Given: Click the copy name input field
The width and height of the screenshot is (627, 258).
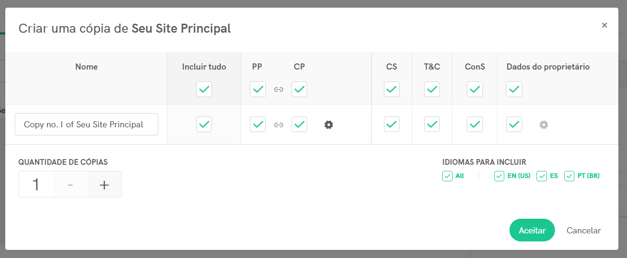Looking at the screenshot, I should pos(86,125).
